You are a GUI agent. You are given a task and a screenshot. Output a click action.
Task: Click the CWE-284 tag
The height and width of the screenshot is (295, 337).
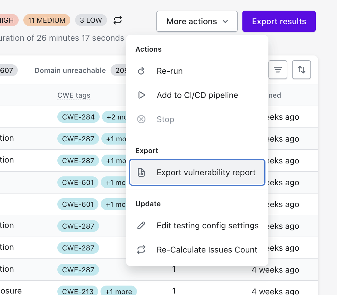click(78, 117)
